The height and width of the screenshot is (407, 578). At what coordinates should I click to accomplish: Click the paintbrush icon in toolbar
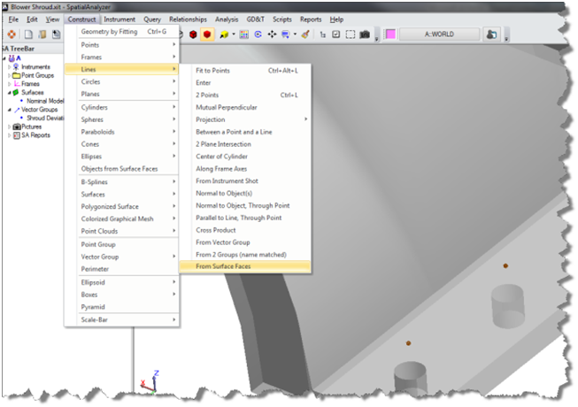304,35
